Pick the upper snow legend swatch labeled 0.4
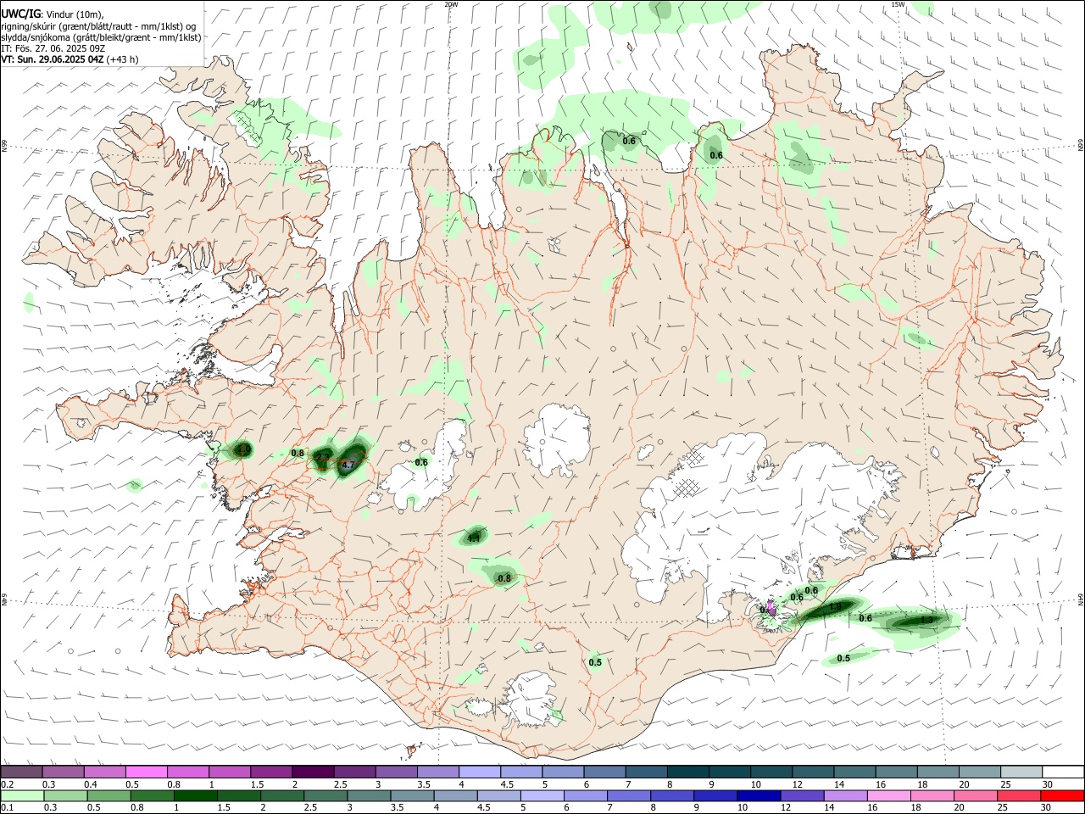 point(104,772)
